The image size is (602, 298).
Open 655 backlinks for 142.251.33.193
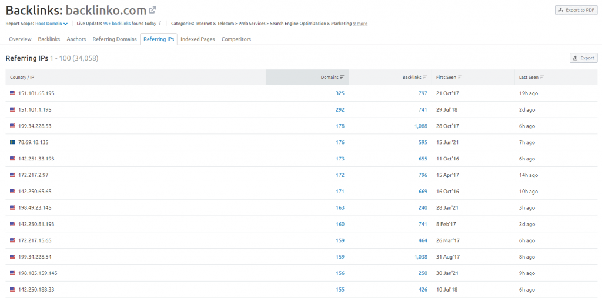point(423,159)
